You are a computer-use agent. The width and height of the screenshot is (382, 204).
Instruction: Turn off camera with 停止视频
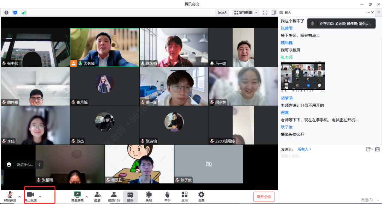click(30, 196)
